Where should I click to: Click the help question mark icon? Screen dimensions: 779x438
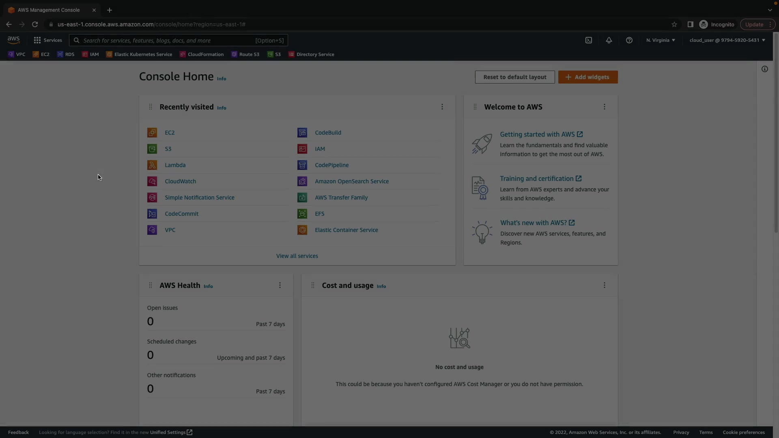click(x=629, y=40)
